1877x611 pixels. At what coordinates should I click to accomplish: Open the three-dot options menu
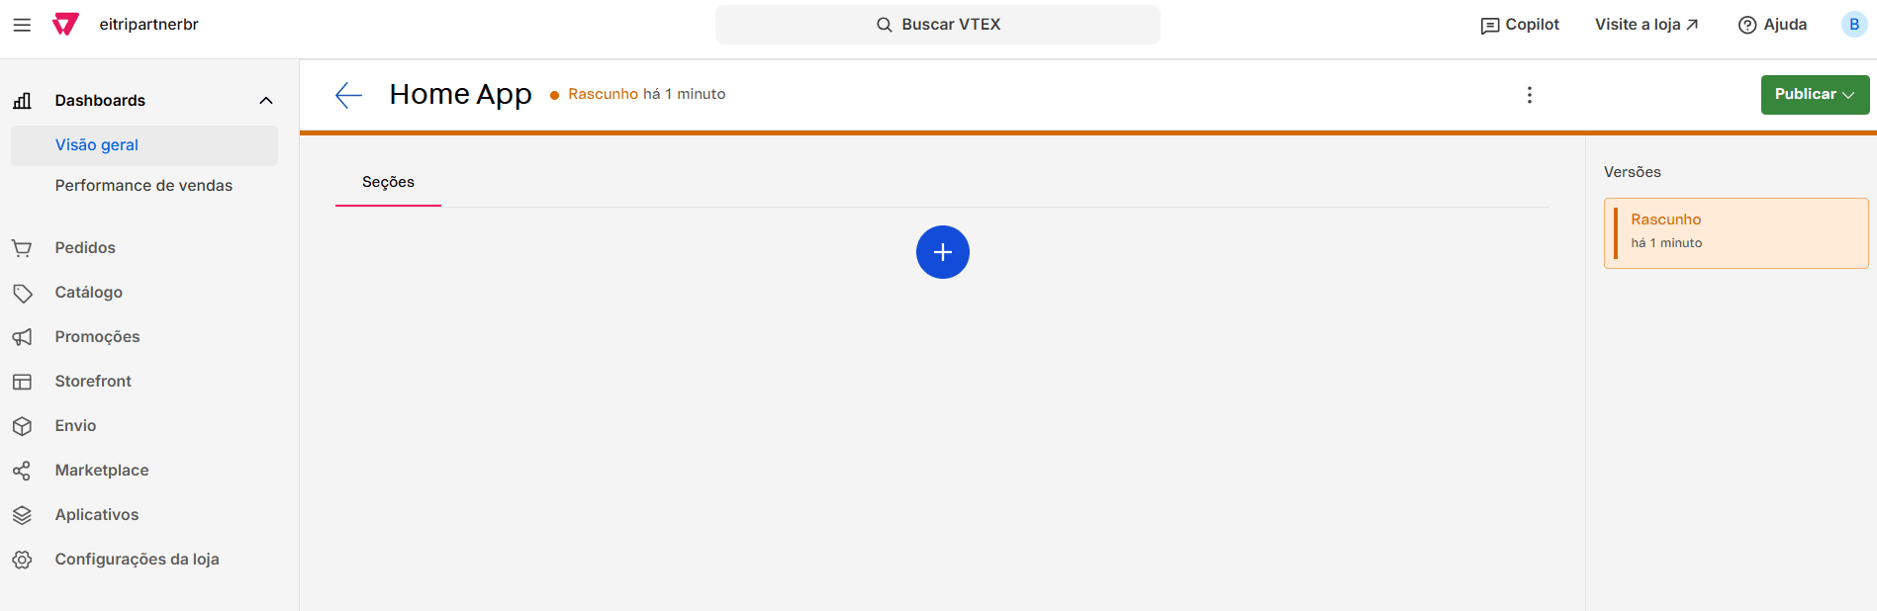coord(1530,95)
